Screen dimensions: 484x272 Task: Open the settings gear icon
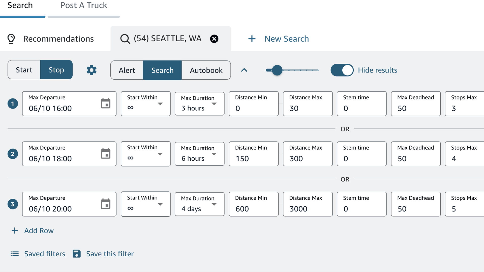(92, 70)
